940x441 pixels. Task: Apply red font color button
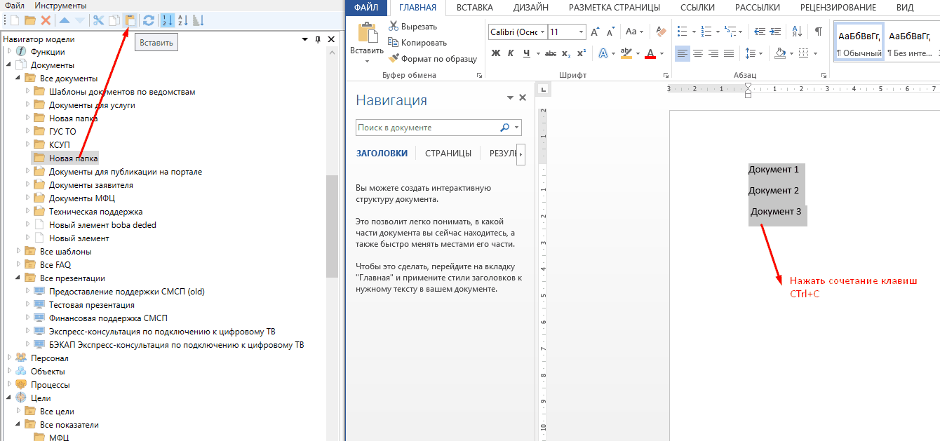pyautogui.click(x=650, y=53)
